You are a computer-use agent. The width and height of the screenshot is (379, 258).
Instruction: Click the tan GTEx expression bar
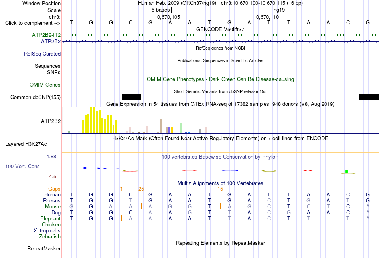pyautogui.click(x=161, y=126)
